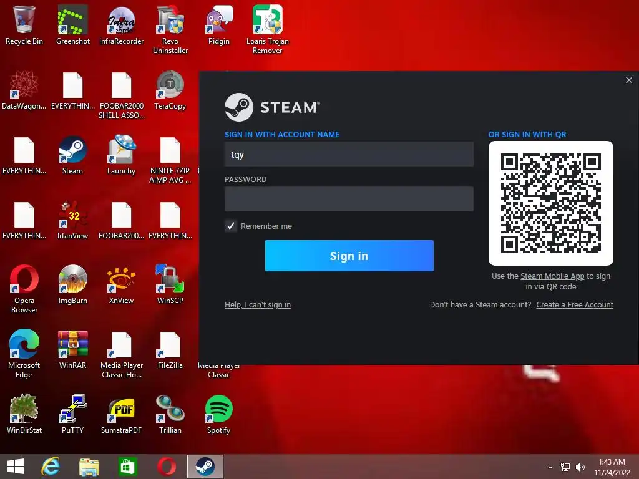Select the SumatraPDF desktop icon

tap(122, 414)
